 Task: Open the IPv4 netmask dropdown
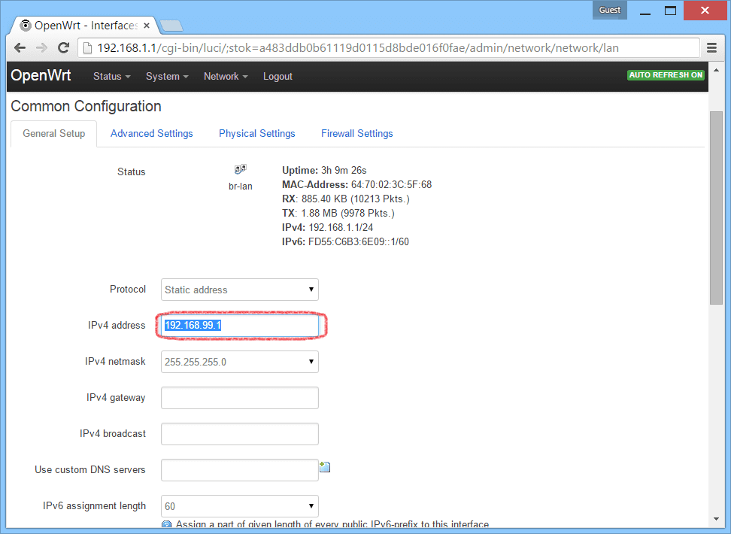tap(240, 362)
